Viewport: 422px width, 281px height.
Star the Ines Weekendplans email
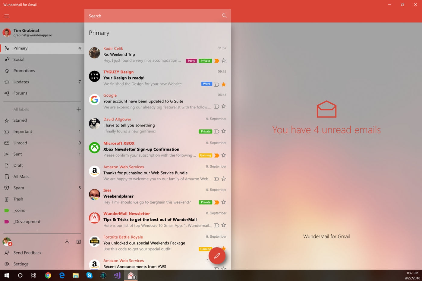[224, 202]
